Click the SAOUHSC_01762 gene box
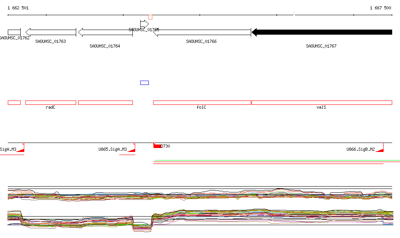Image resolution: width=400 pixels, height=238 pixels. tap(14, 32)
